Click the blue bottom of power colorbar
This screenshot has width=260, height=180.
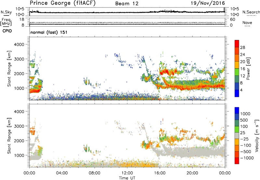(237, 93)
